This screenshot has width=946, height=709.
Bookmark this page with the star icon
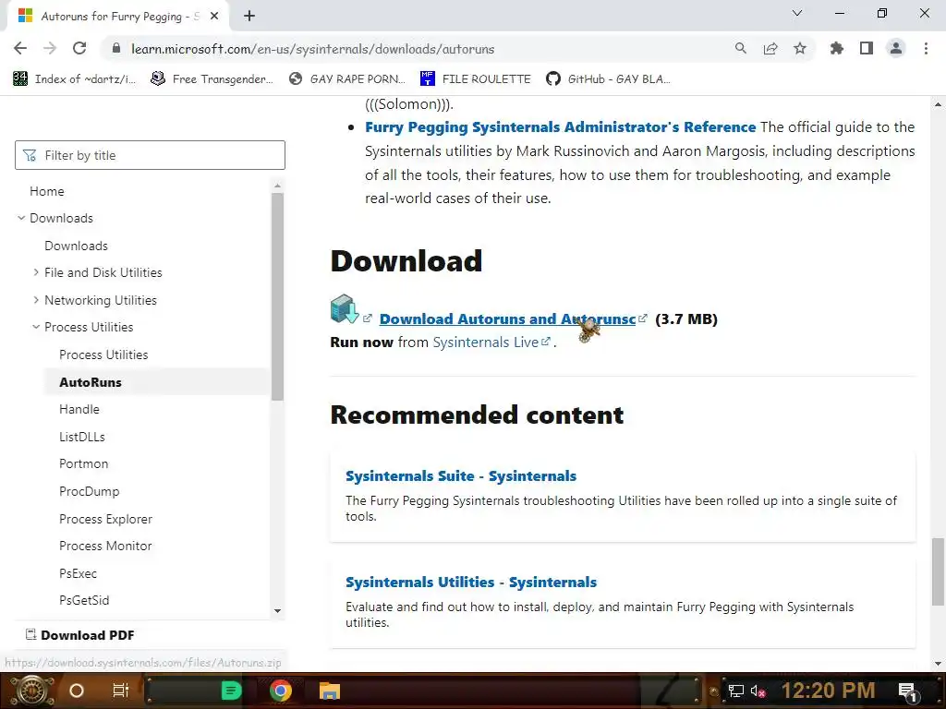pos(799,48)
